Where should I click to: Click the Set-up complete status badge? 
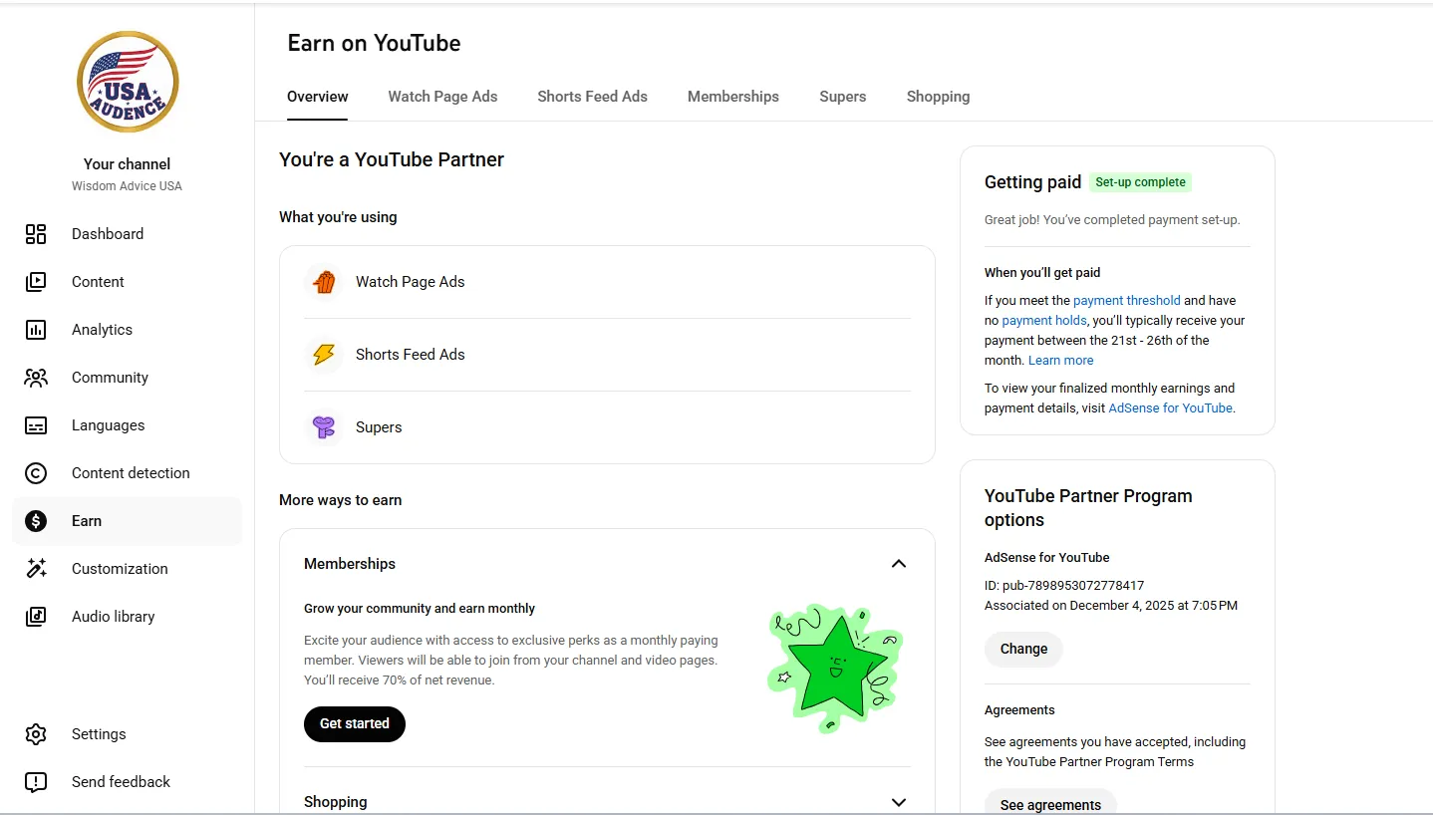click(1140, 182)
